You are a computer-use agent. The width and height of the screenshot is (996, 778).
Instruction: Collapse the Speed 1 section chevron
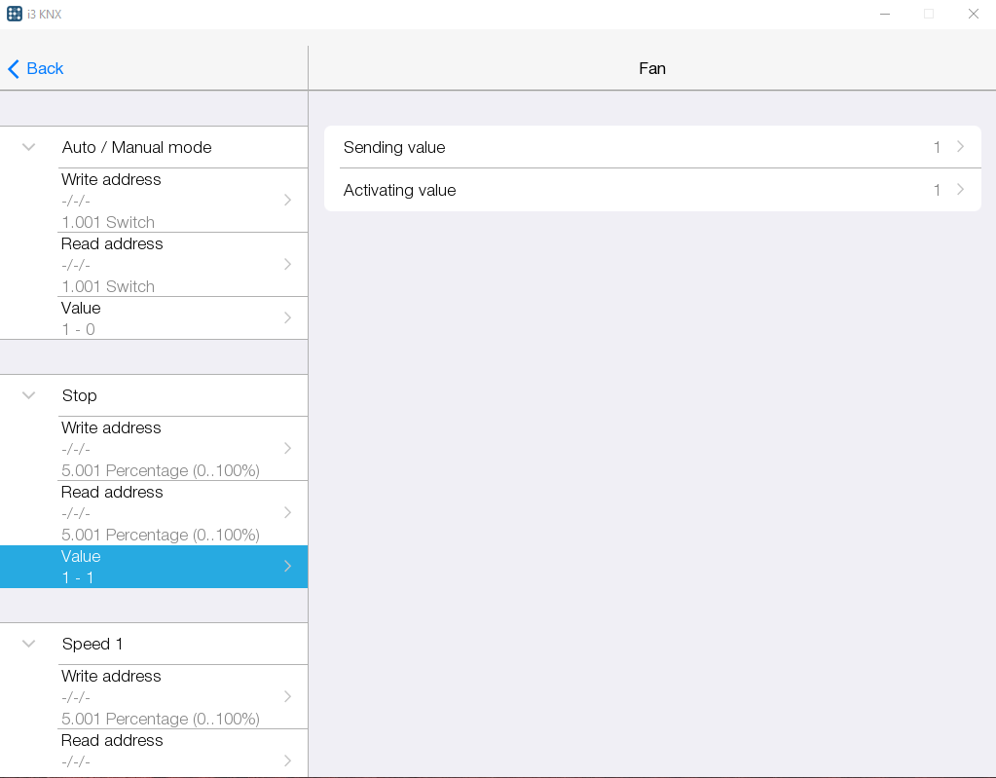29,644
